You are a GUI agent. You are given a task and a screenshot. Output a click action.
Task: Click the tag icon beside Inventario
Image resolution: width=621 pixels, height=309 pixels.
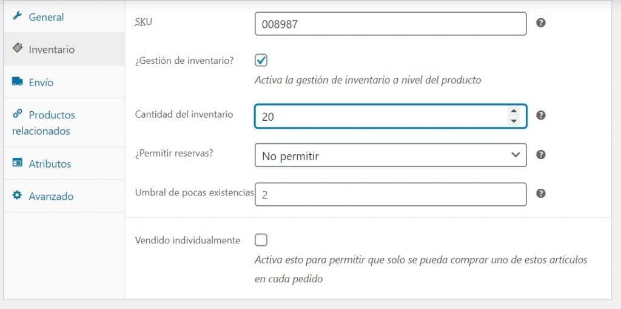point(18,48)
